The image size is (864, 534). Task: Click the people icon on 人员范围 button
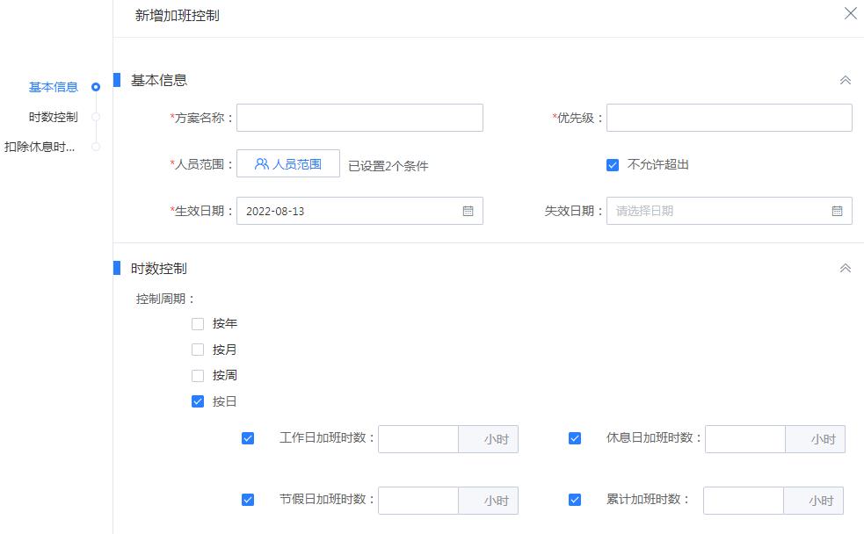[x=261, y=162]
